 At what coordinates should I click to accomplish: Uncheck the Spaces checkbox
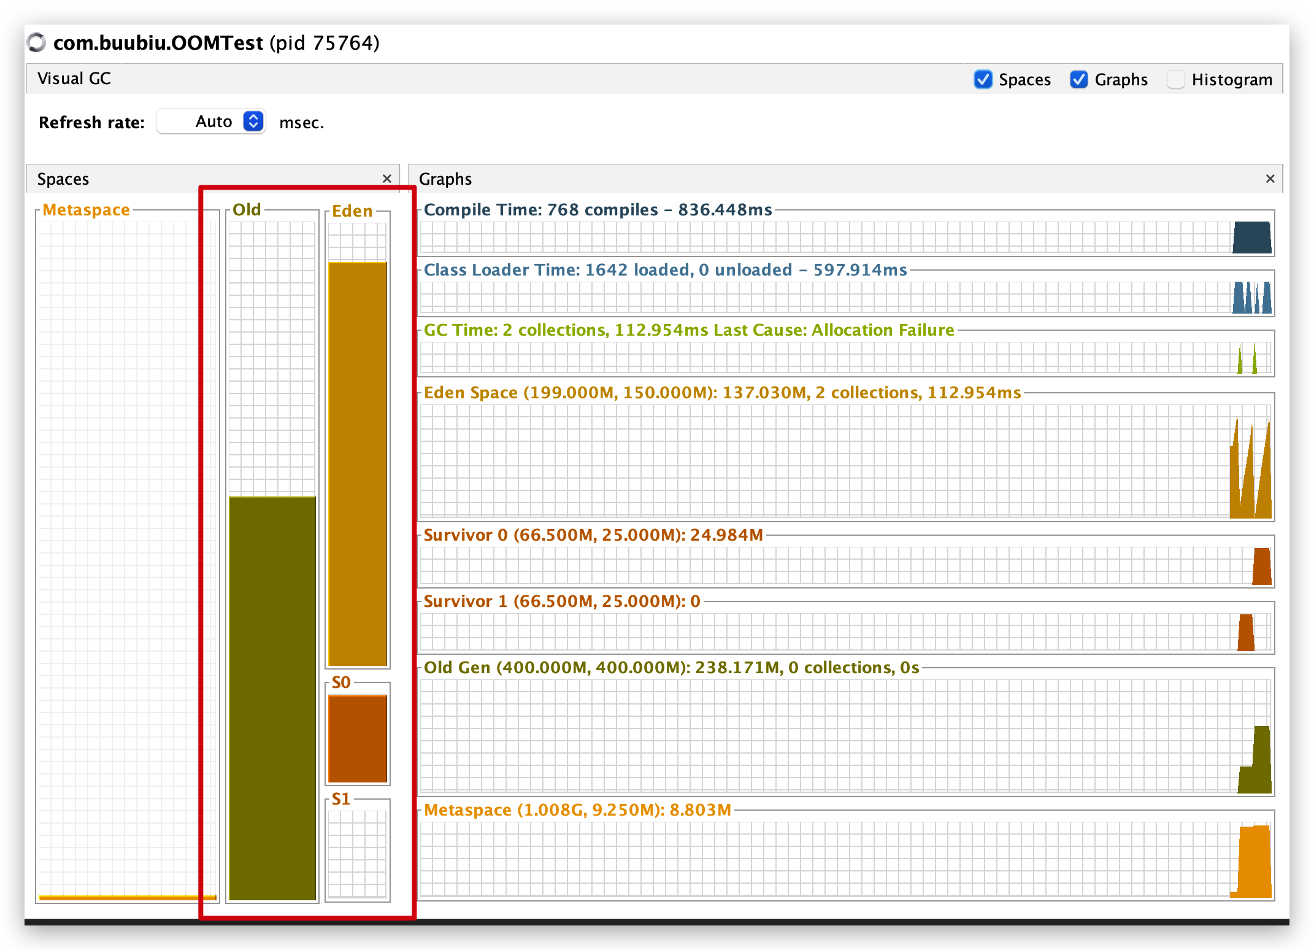983,79
